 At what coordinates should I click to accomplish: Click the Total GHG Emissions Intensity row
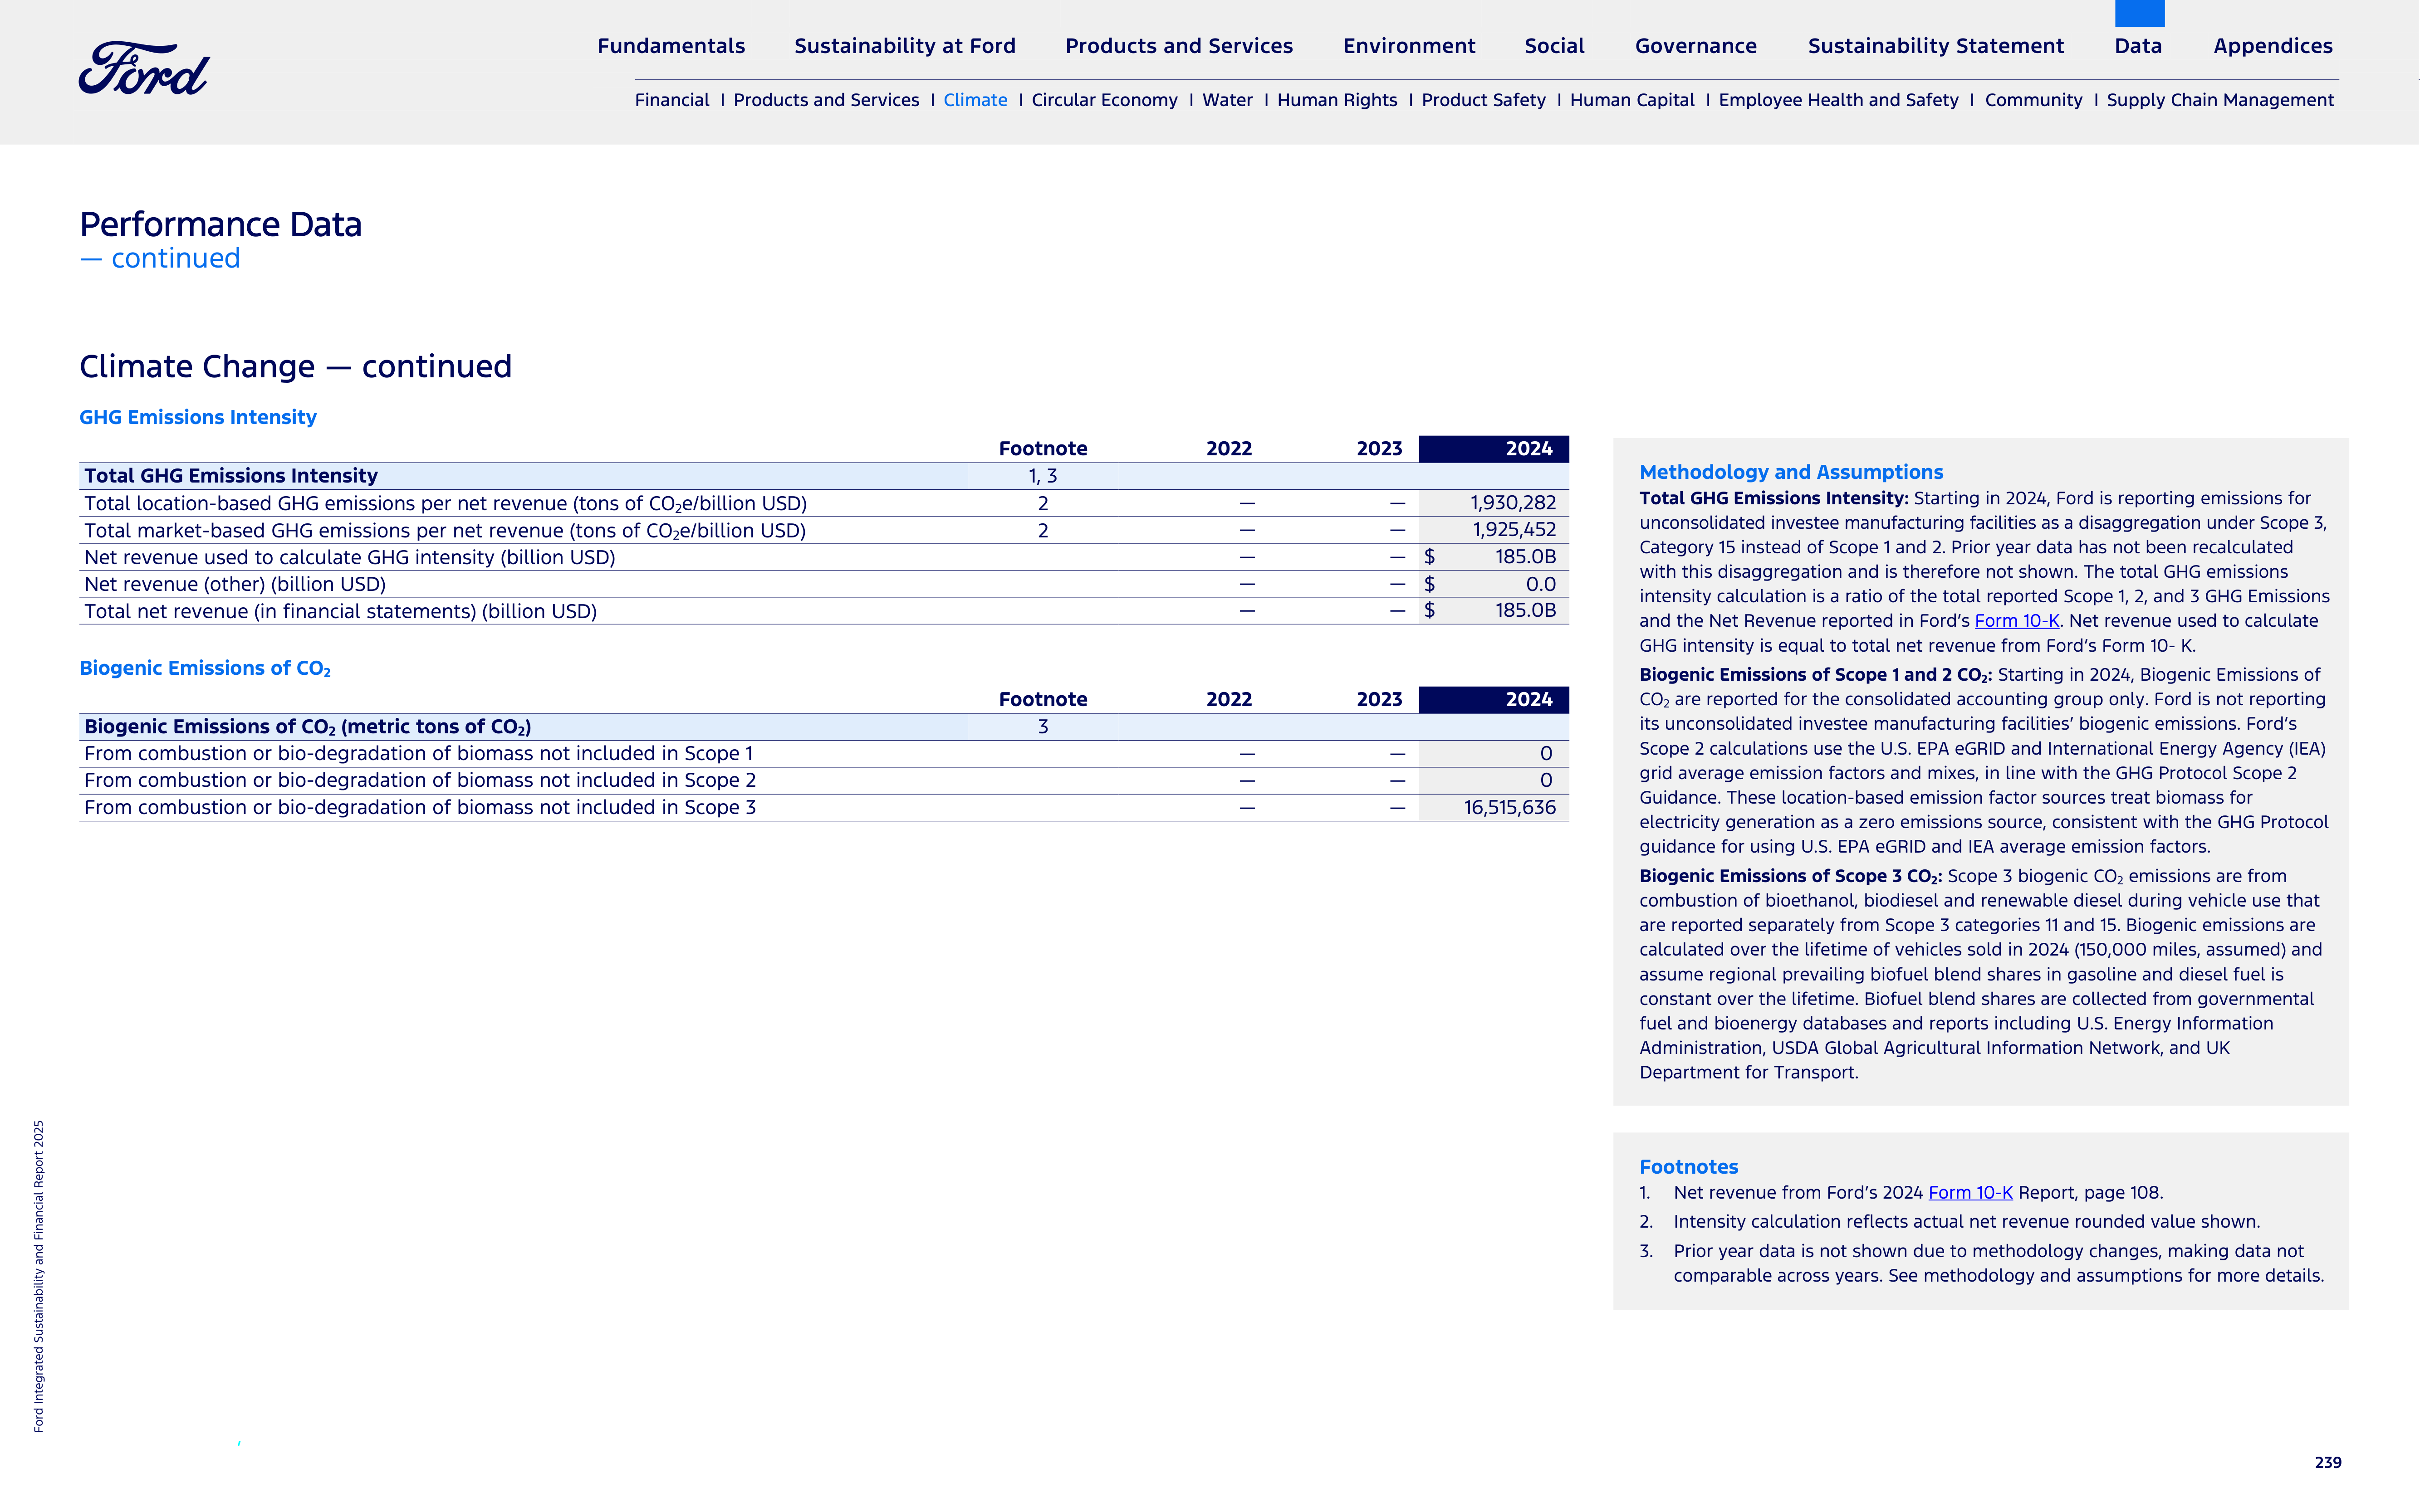[823, 476]
